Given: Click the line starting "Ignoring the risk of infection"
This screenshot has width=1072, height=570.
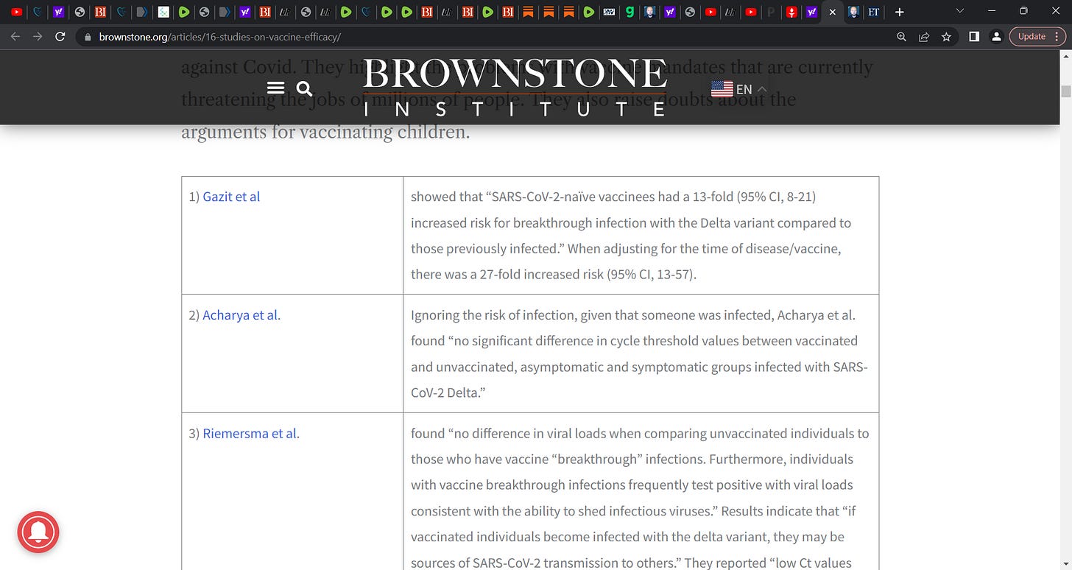Looking at the screenshot, I should 633,315.
